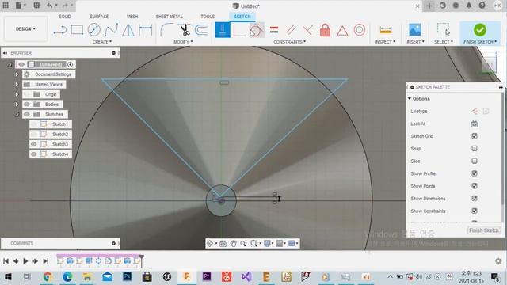Open the MODIFY dropdown menu
507x285 pixels.
pyautogui.click(x=183, y=42)
